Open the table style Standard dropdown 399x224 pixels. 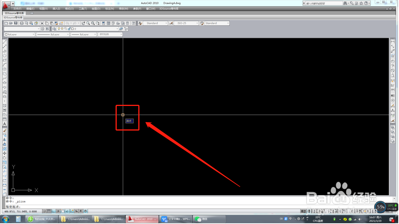coord(217,23)
